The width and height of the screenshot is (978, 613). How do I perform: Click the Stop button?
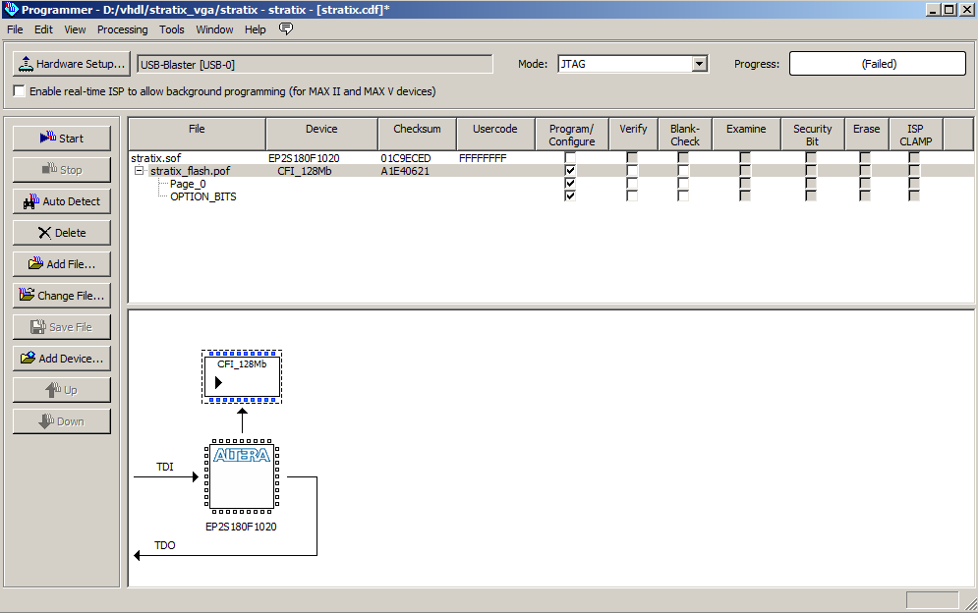[x=62, y=170]
